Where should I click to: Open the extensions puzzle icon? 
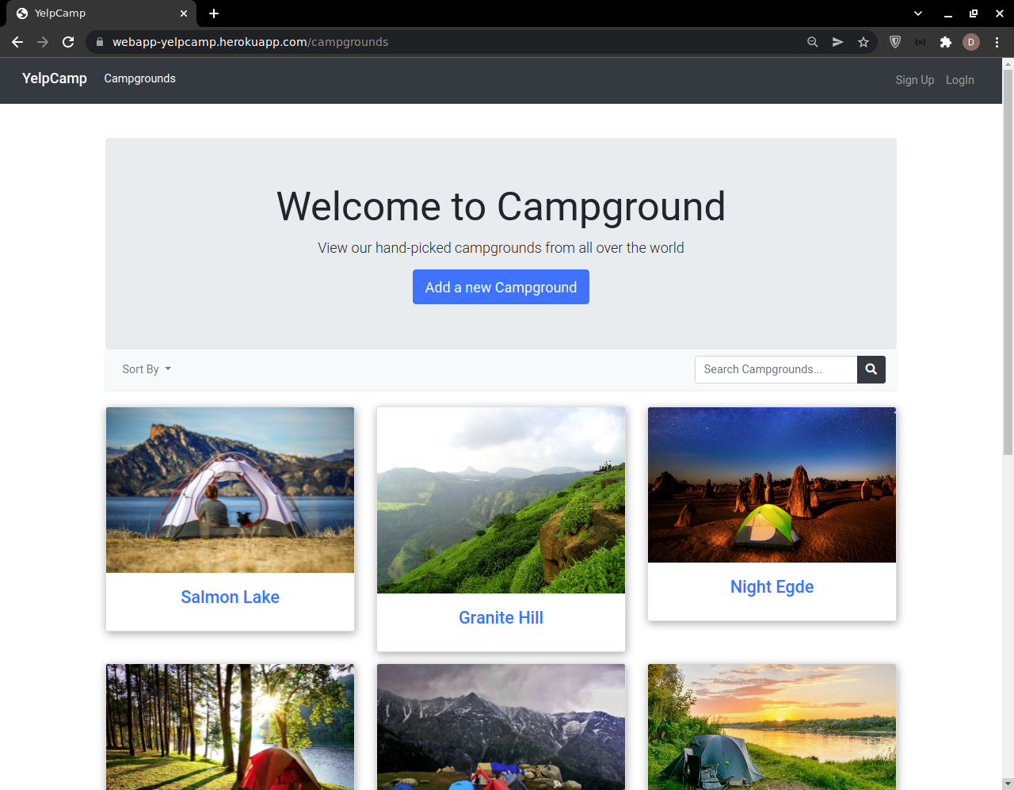coord(945,42)
